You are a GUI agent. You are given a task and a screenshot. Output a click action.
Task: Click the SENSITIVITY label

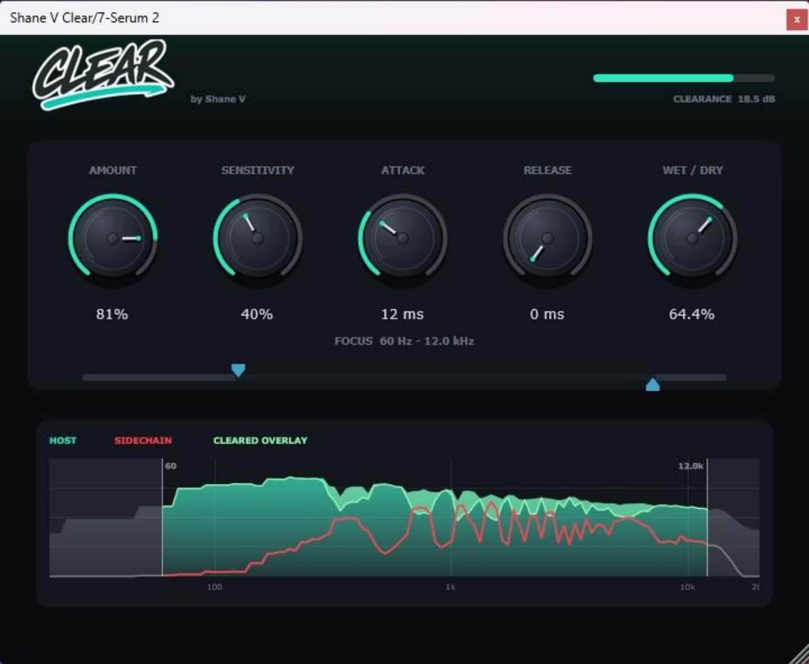tap(258, 170)
